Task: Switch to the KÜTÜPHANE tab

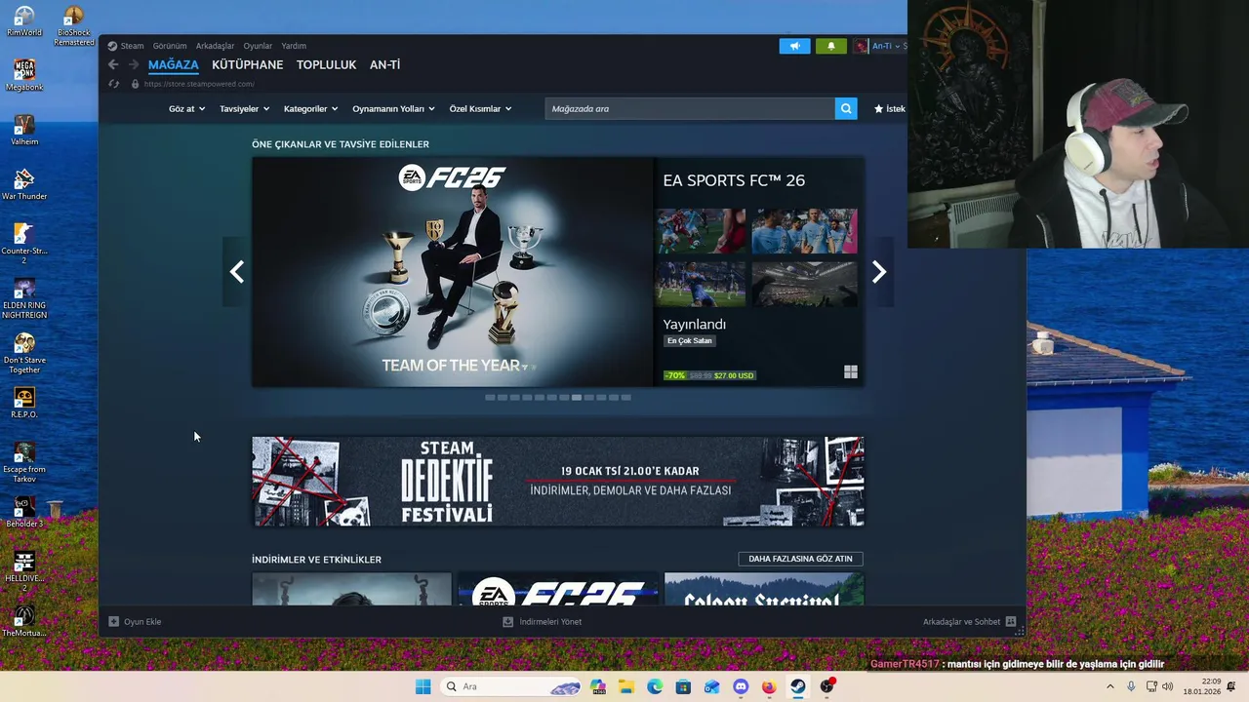Action: pos(247,64)
